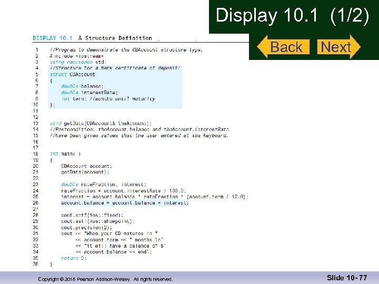Click the Pearson Addison-Wesley copyright notice
Viewport: 379px width, 284px height.
point(105,279)
